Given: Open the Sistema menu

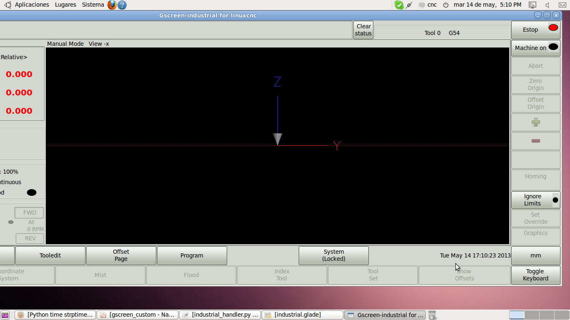Looking at the screenshot, I should (x=93, y=5).
